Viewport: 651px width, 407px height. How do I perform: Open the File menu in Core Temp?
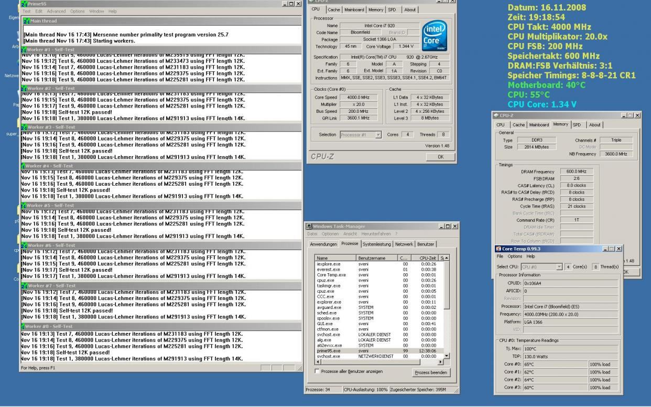[x=500, y=256]
